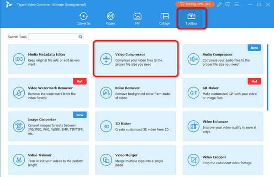Click "Compress your video files" description
The width and height of the screenshot is (274, 177).
pyautogui.click(x=139, y=62)
